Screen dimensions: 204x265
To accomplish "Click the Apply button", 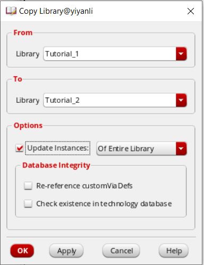I will click(66, 251).
